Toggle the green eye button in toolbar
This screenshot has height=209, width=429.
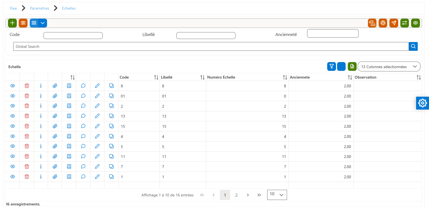tap(416, 23)
